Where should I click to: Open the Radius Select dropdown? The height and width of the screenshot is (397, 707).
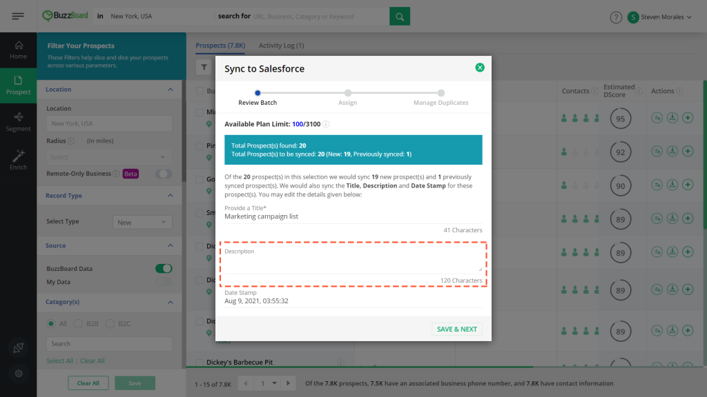pyautogui.click(x=109, y=157)
